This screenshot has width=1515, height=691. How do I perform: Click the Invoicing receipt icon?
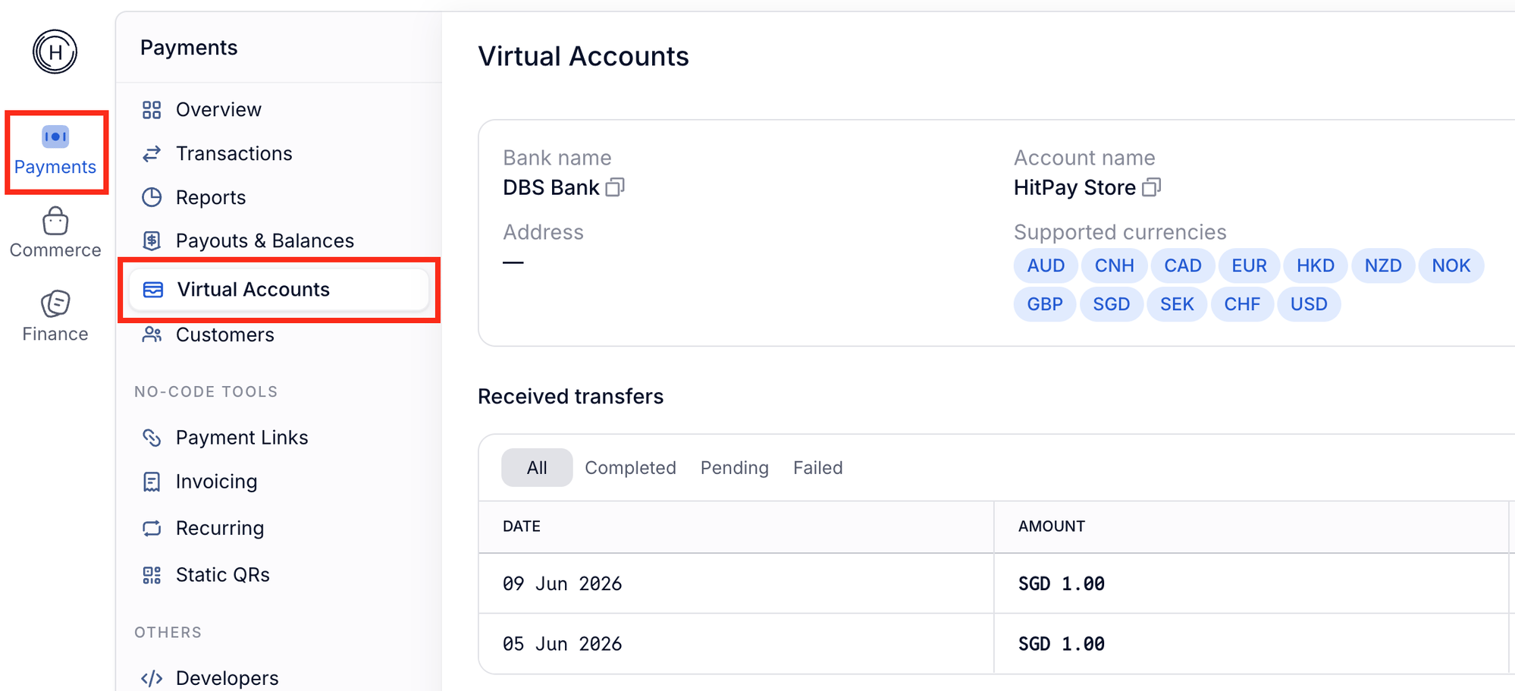coord(152,482)
